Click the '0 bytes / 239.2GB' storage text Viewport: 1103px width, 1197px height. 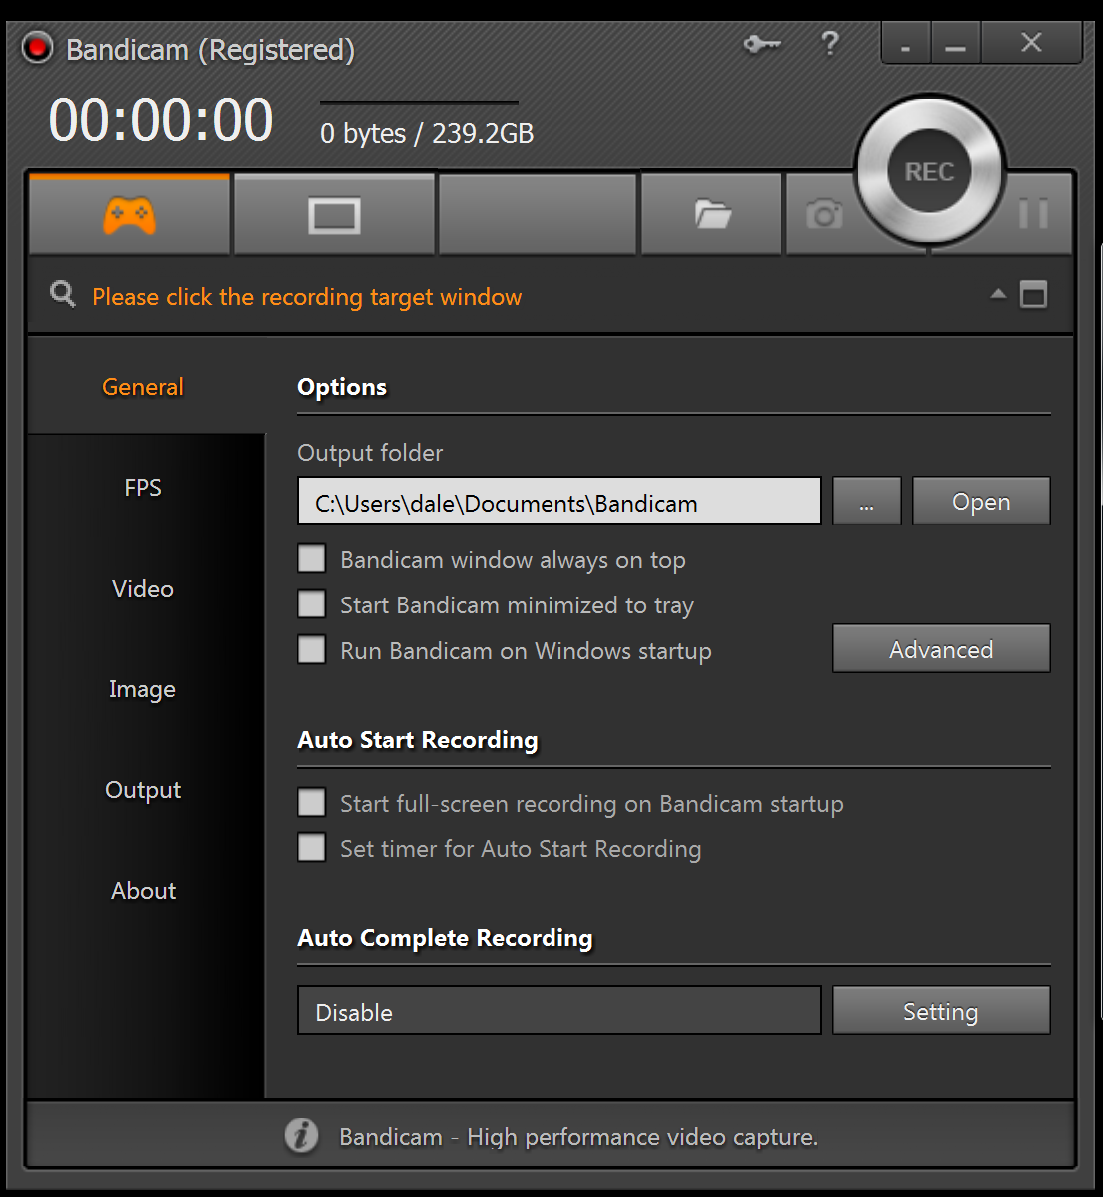tap(427, 134)
